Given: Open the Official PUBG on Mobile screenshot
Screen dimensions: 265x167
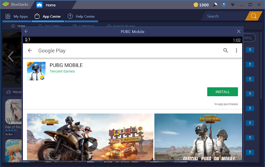Looking at the screenshot, I should coord(198,137).
